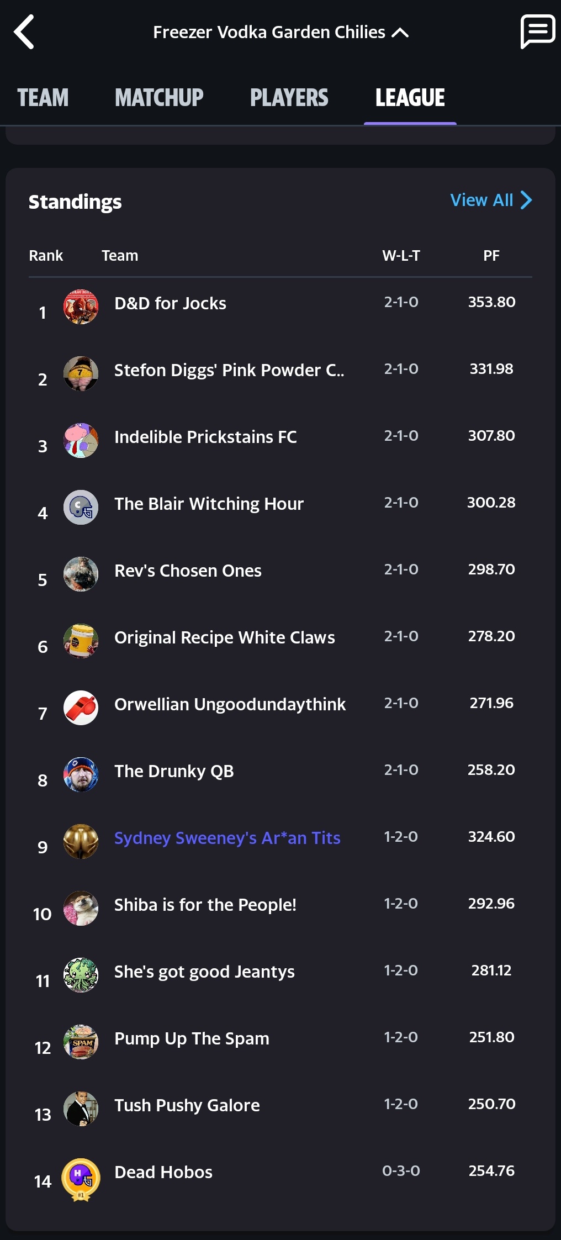Image resolution: width=561 pixels, height=1240 pixels.
Task: Tap D&D for Jocks team avatar
Action: [x=81, y=307]
